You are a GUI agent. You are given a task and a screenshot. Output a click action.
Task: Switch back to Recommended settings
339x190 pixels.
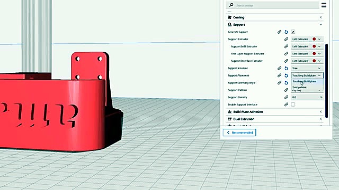click(x=239, y=132)
